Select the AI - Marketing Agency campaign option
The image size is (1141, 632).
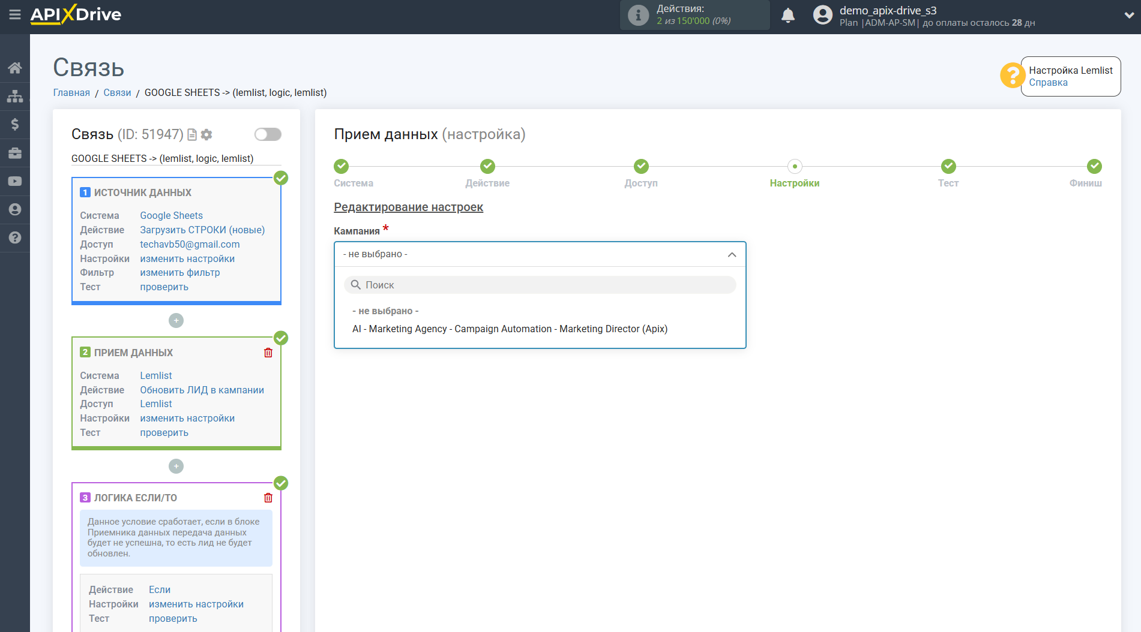point(510,329)
